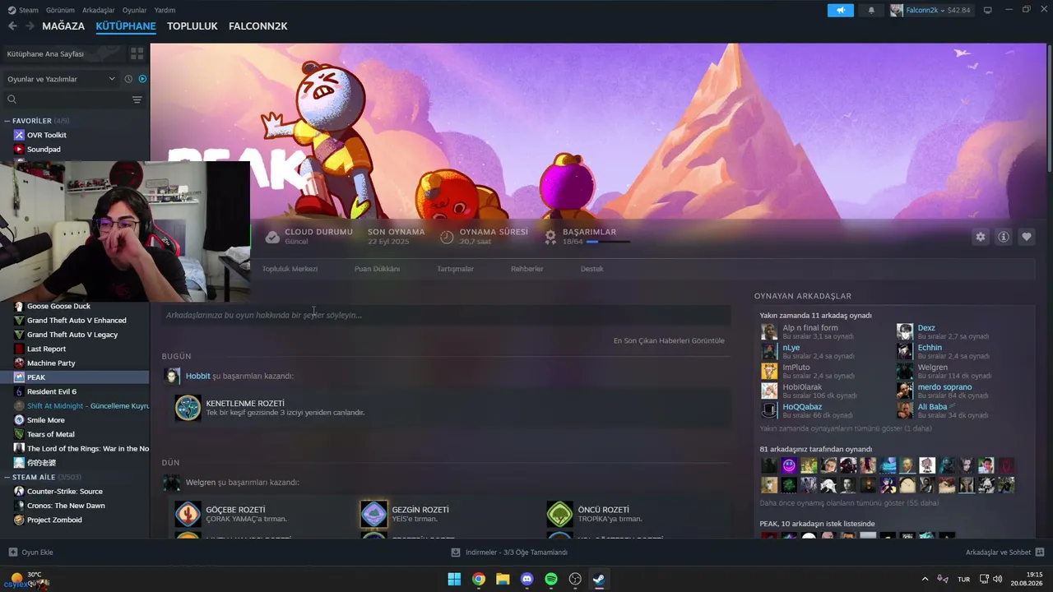1053x592 pixels.
Task: Open PEAK game settings gear
Action: click(x=981, y=237)
